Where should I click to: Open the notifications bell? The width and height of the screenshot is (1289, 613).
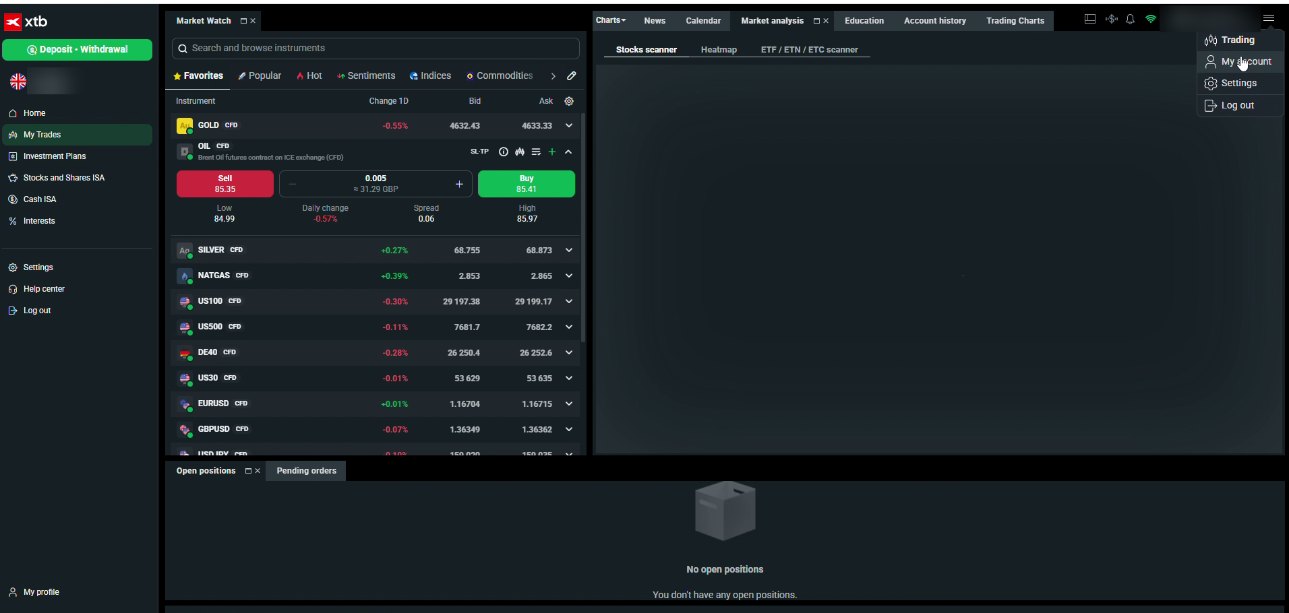pos(1131,20)
